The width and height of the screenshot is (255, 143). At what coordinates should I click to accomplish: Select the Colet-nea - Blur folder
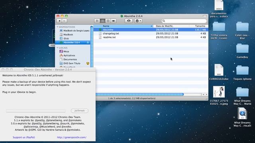coord(242,31)
